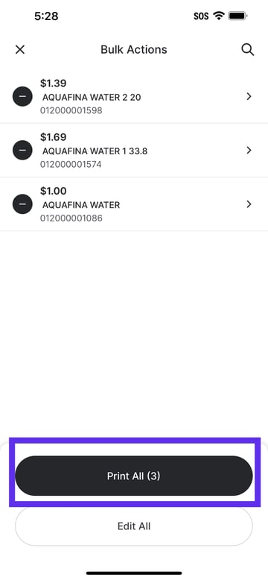
Task: Select the $1.00 price label
Action: 53,192
